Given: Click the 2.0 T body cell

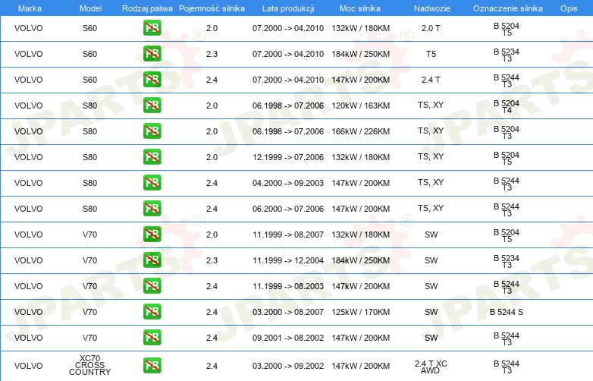Looking at the screenshot, I should tap(431, 28).
